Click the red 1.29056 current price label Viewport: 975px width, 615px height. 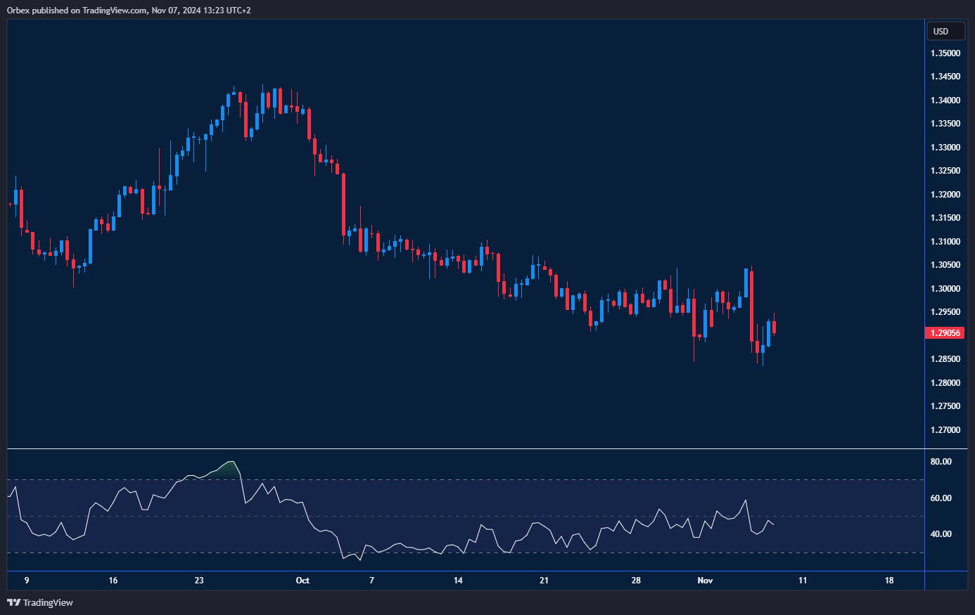coord(944,332)
